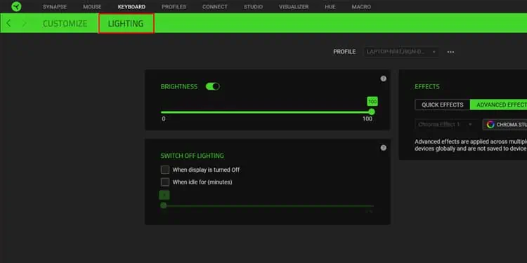The height and width of the screenshot is (263, 527).
Task: Click the brightness minimum '0' label
Action: pyautogui.click(x=163, y=119)
